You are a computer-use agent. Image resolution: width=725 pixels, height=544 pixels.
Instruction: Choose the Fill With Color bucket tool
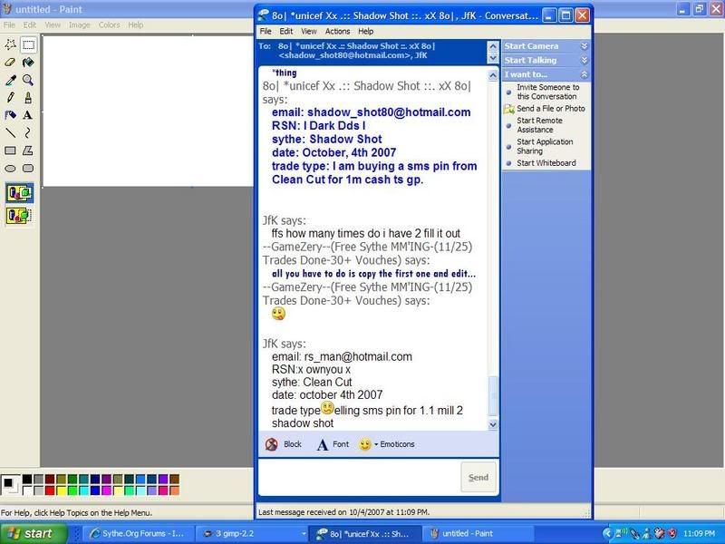28,63
